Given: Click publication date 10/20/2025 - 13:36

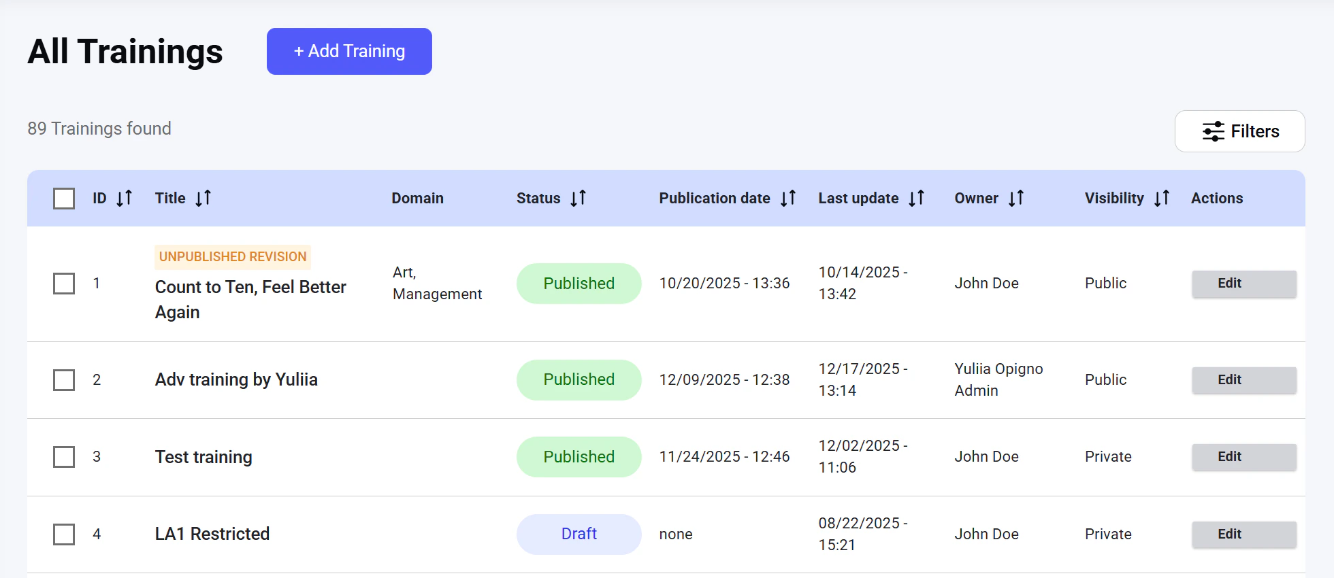Looking at the screenshot, I should click(x=724, y=283).
